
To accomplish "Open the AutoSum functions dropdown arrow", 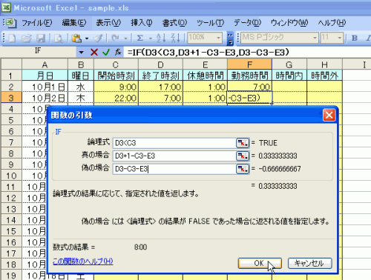I will coord(150,39).
